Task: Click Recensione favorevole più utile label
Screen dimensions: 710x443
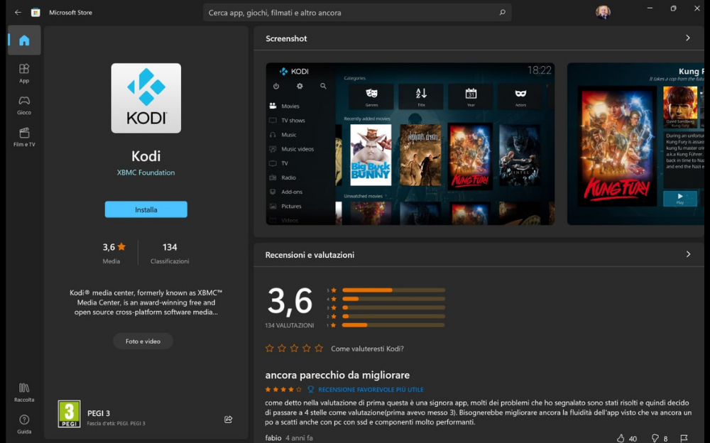Action: [371, 390]
